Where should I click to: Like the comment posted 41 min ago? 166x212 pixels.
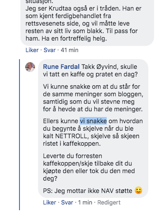tap(32, 50)
